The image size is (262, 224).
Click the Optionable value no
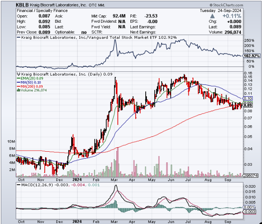tap(84, 32)
